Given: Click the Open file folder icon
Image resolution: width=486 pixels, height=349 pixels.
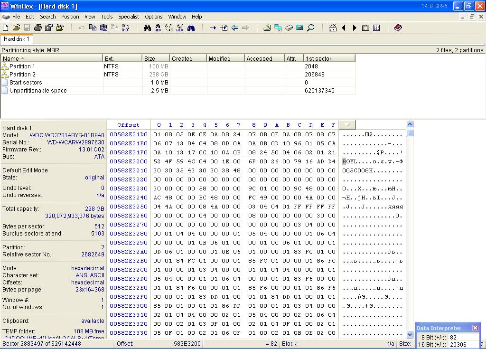Looking at the screenshot, I should [x=17, y=28].
